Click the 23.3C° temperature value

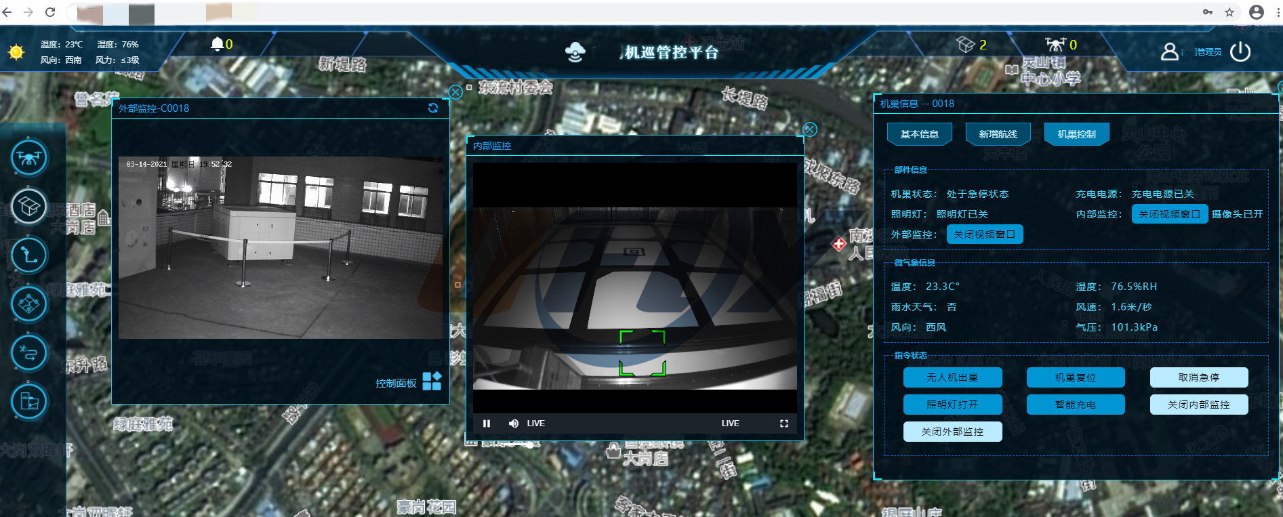tap(943, 287)
